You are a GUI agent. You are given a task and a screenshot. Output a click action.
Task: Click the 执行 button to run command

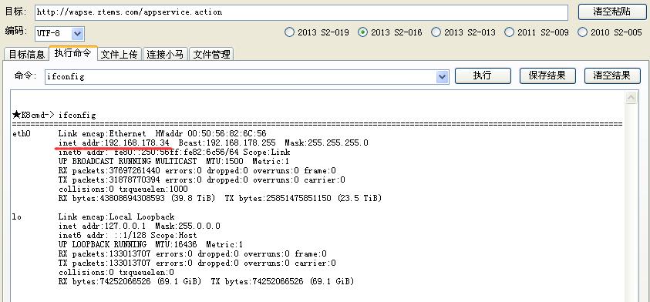483,75
